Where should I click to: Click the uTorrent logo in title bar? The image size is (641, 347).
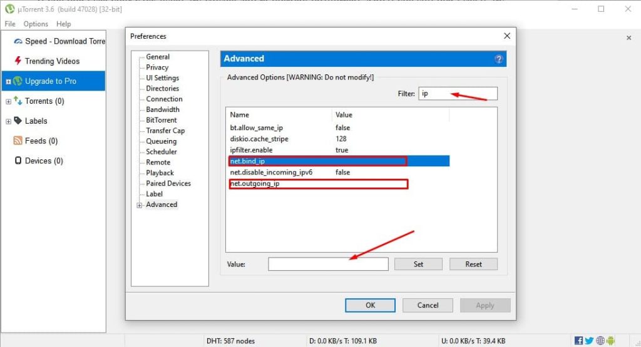tap(10, 9)
